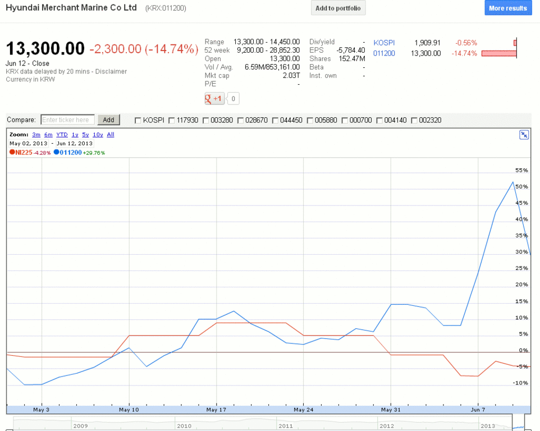Click the NI225 legend label
540x431 pixels.
tap(24, 153)
